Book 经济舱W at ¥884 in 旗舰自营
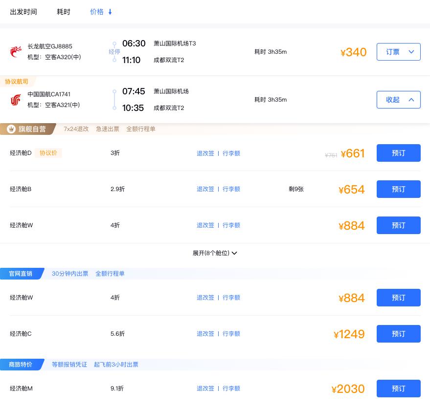Image resolution: width=430 pixels, height=411 pixels. pos(399,225)
